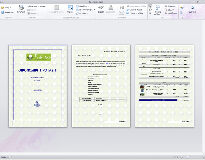
Task: Open a document with Άνοιγμα
Action: [x=6, y=7]
